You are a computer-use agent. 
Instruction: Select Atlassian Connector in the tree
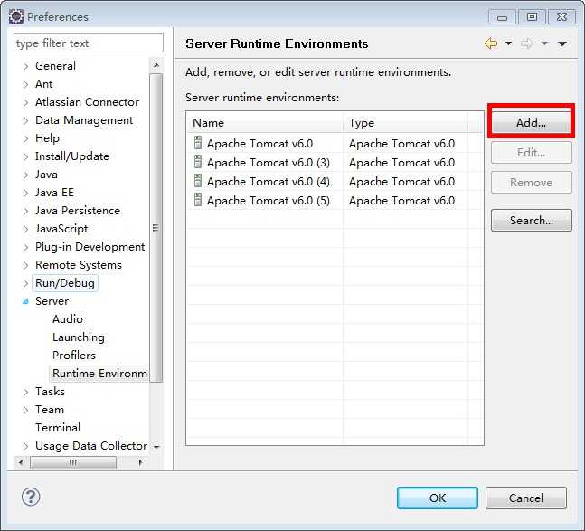(87, 102)
